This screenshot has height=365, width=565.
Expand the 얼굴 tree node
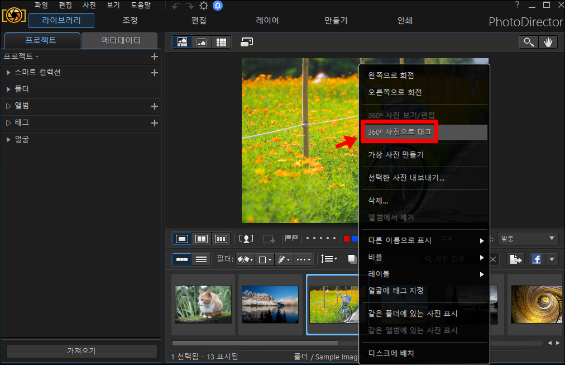coord(8,140)
